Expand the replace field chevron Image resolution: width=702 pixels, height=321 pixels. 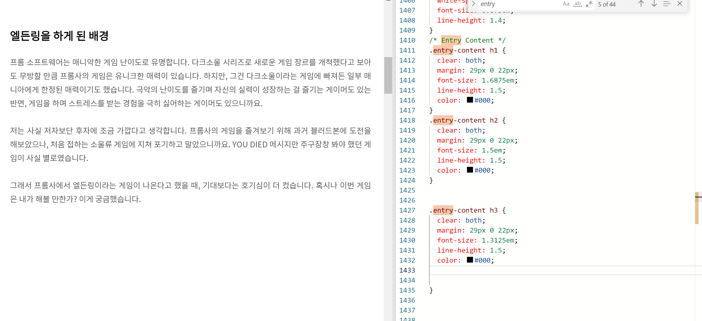tap(473, 4)
